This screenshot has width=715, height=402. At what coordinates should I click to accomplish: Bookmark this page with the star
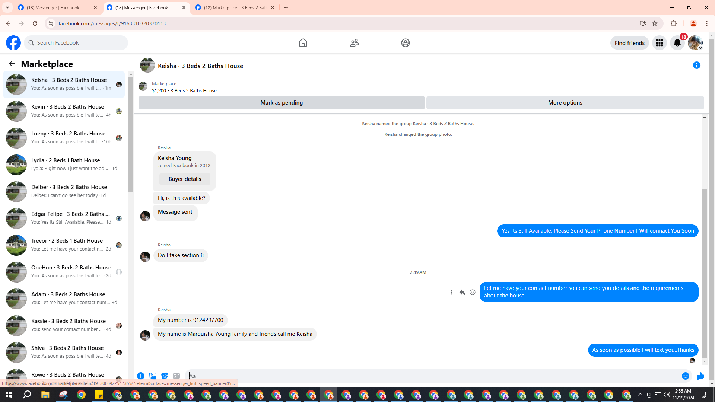655,23
